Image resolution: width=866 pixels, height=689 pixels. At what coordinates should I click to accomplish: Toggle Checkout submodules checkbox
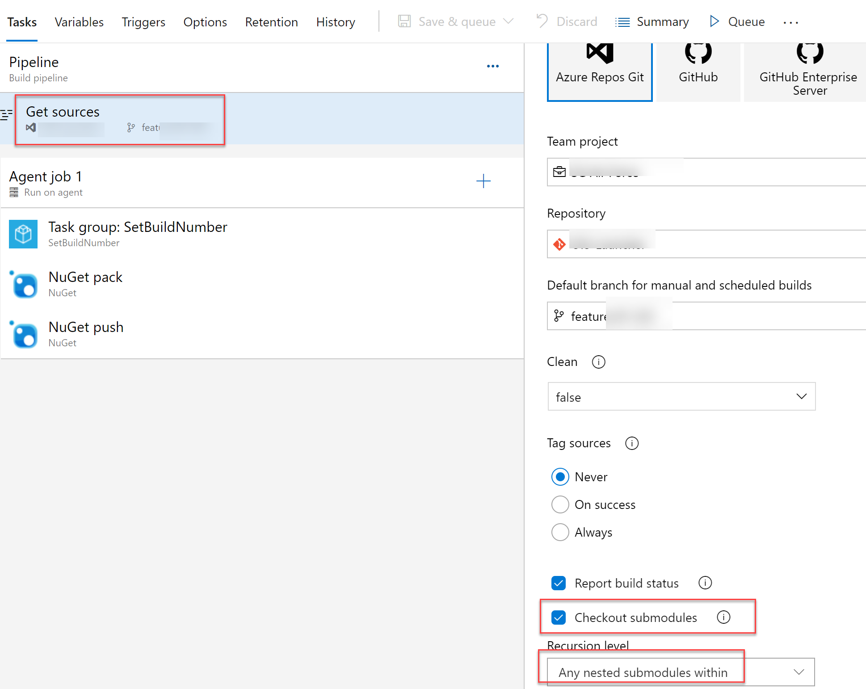559,618
